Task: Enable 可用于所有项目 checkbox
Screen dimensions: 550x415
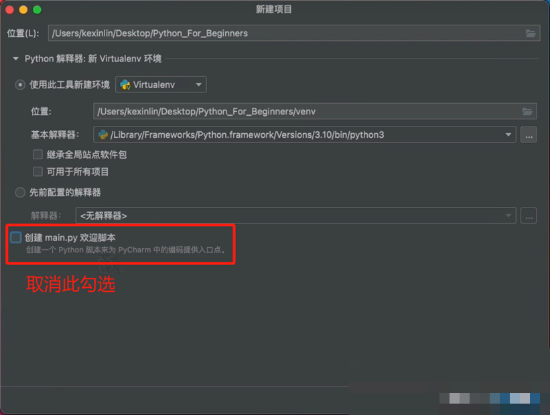Action: pyautogui.click(x=38, y=172)
